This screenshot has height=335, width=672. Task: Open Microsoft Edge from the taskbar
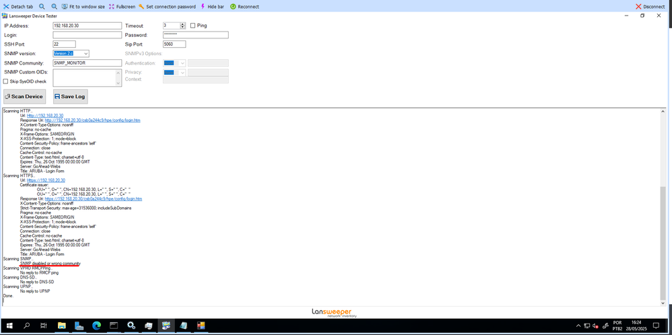pos(96,326)
